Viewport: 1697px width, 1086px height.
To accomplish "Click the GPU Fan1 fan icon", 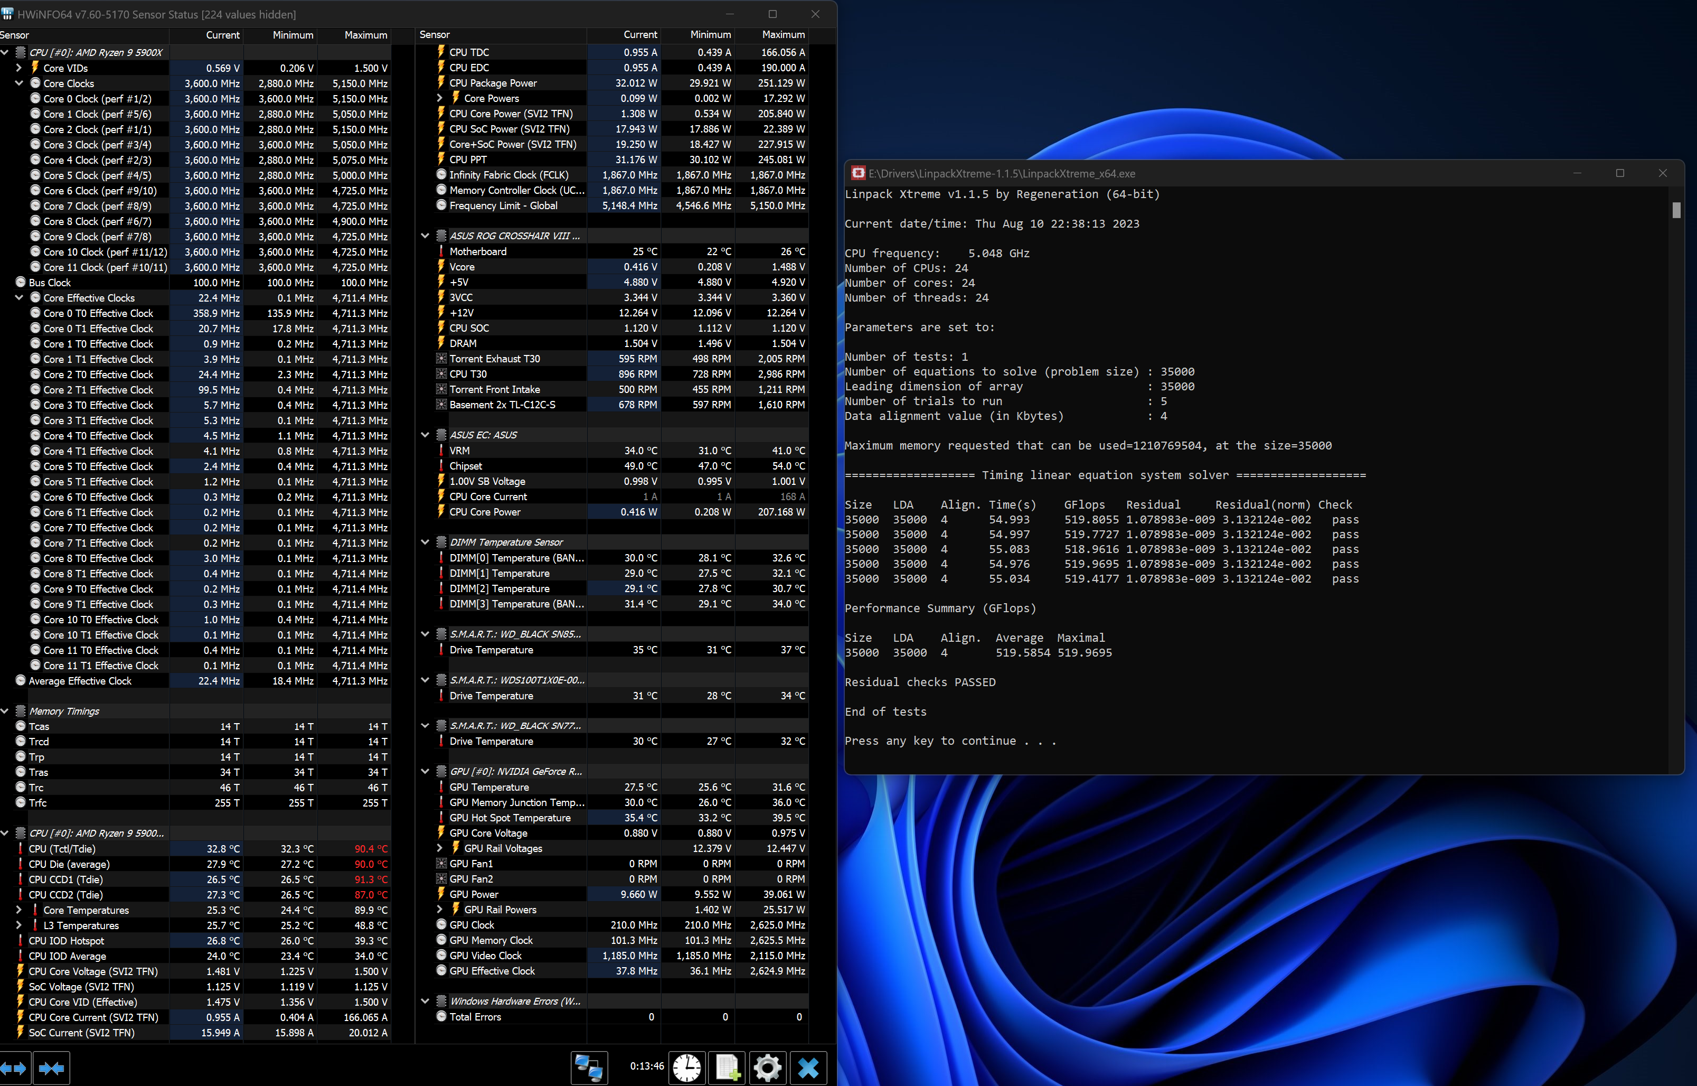I will click(x=441, y=863).
